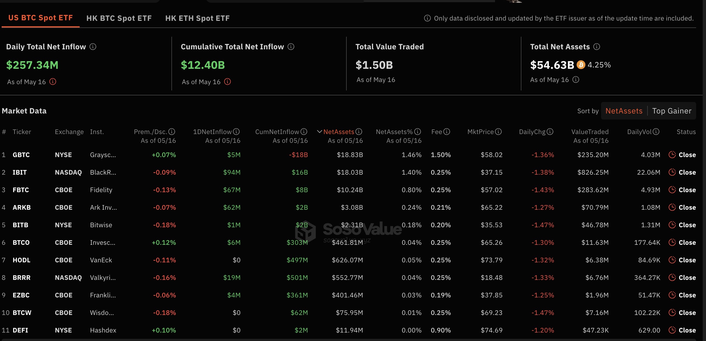Screen dimensions: 706x341
Task: Sort by the Ticker column header
Action: [22, 132]
